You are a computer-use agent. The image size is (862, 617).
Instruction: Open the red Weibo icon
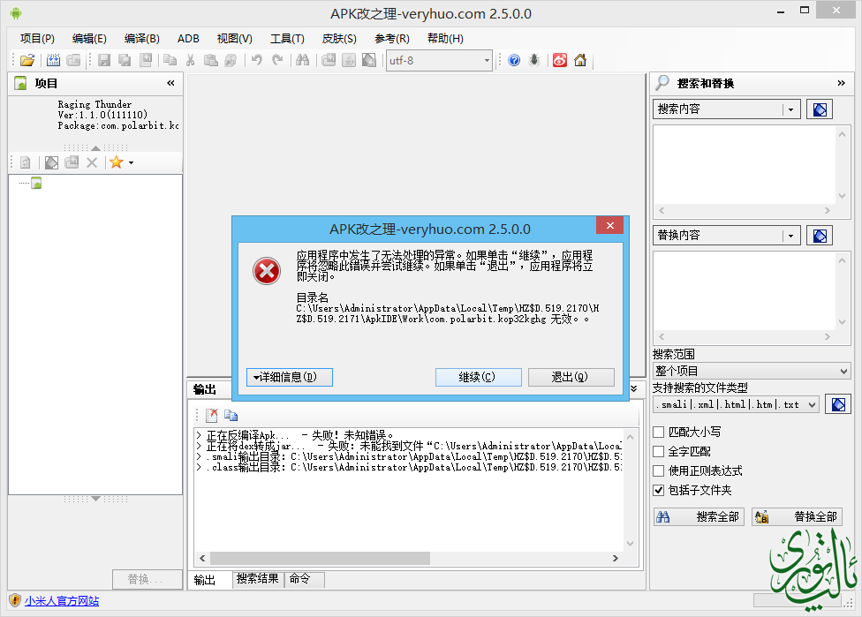pos(560,60)
